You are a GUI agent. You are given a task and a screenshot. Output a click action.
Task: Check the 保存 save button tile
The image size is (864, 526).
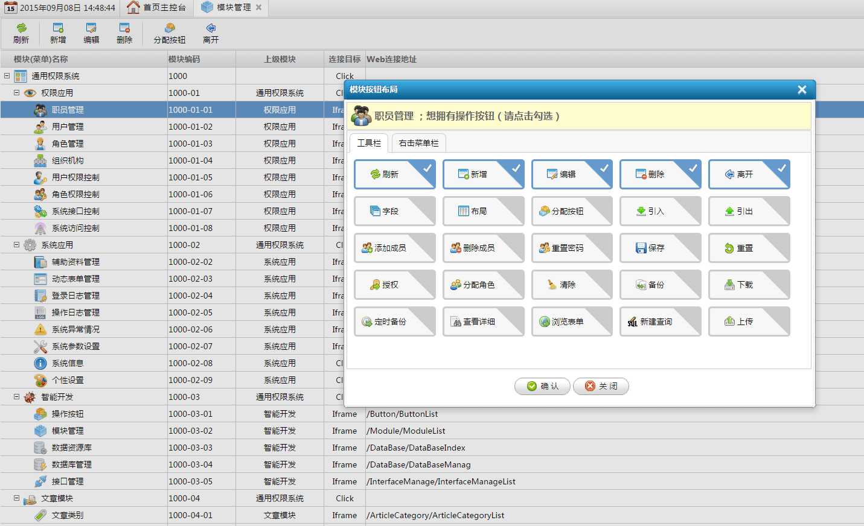click(661, 248)
